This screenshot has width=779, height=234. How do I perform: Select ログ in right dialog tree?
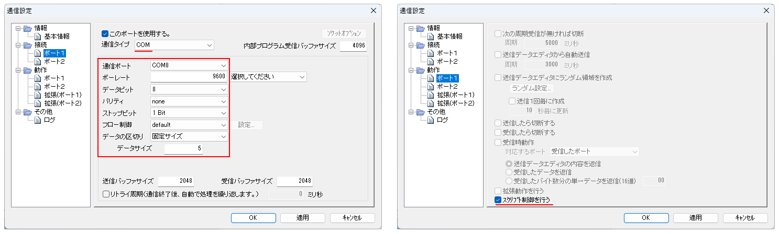[443, 120]
